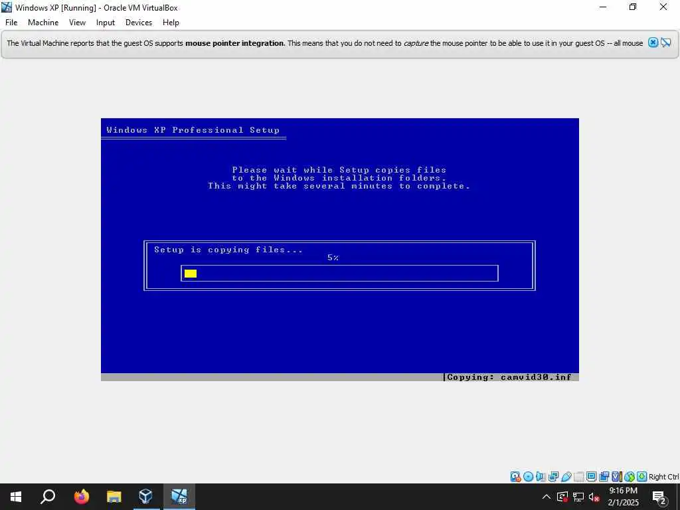The image size is (680, 510).
Task: Close the VirtualBox VM window
Action: 663,7
